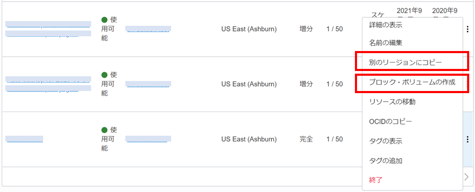The height and width of the screenshot is (192, 475).
Task: Open the backup name link in the second 増分 row
Action: point(48,84)
